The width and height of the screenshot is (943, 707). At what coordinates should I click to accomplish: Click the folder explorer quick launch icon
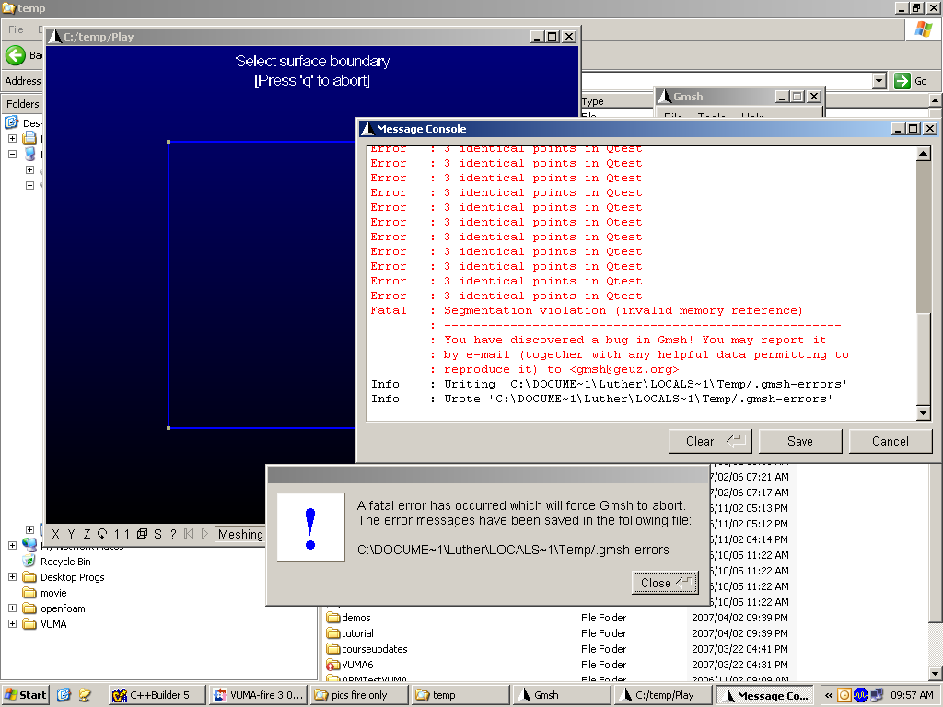(85, 695)
